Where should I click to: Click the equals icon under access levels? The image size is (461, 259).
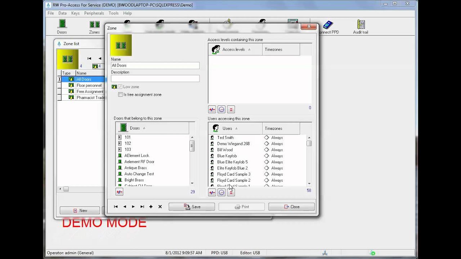tap(231, 109)
